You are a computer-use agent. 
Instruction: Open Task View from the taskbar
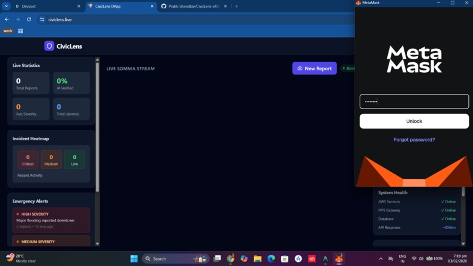tap(217, 259)
